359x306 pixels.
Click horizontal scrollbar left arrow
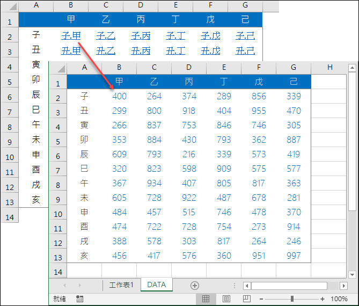(247, 286)
